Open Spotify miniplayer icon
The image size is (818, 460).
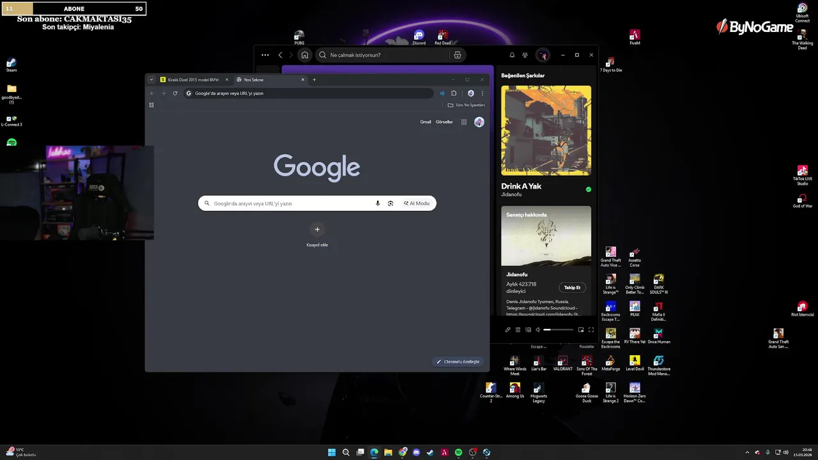point(581,330)
